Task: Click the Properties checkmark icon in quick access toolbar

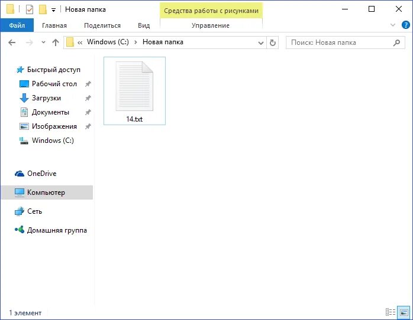Action: [30, 9]
